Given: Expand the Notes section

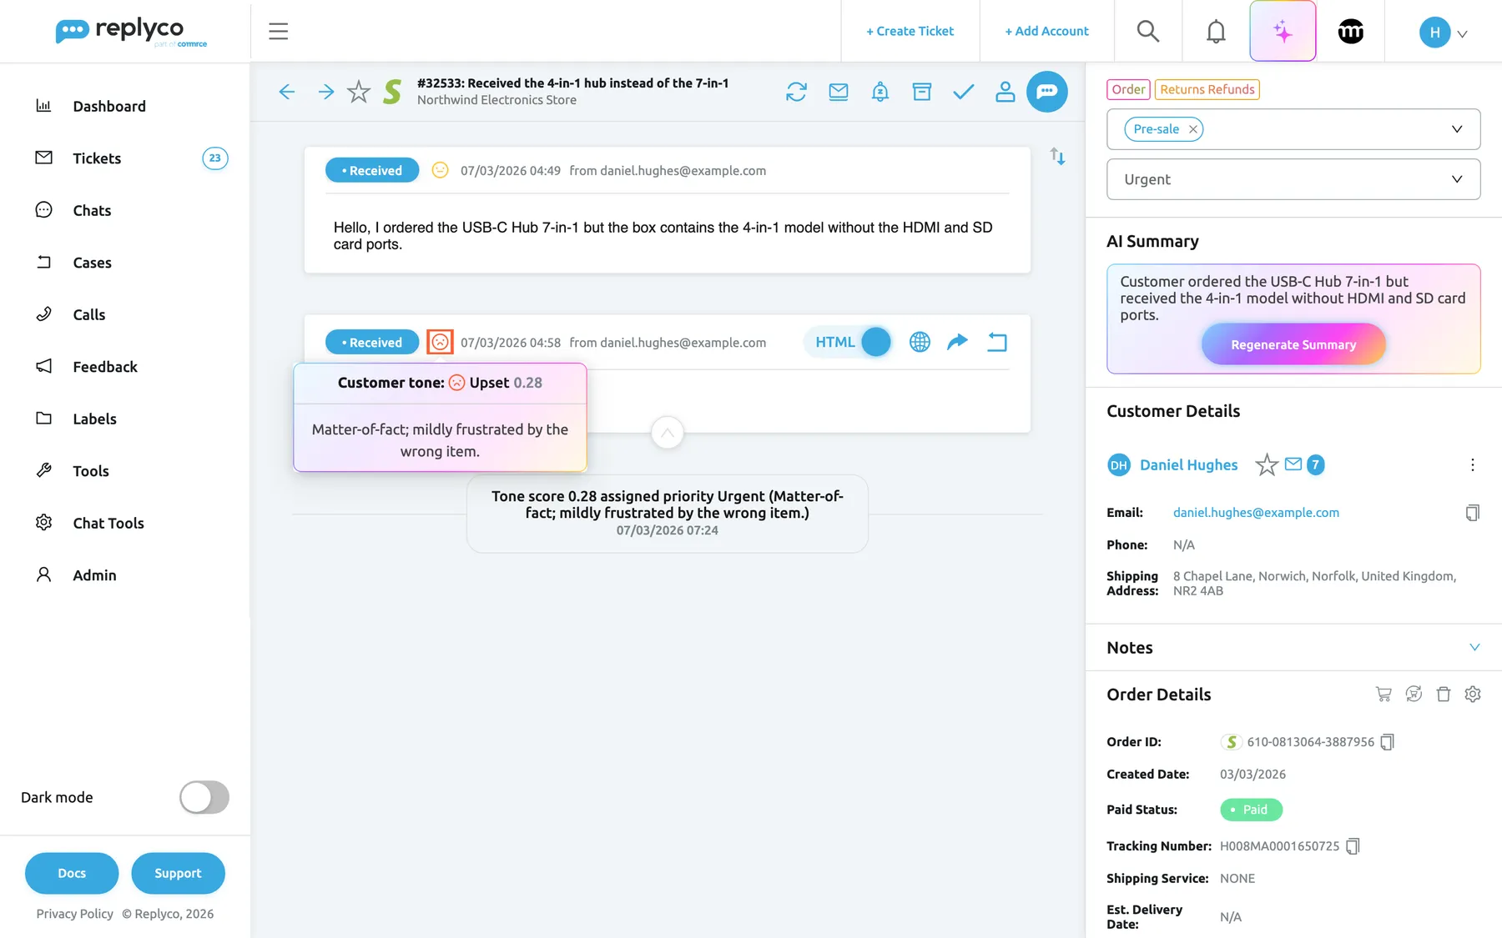Looking at the screenshot, I should point(1474,648).
